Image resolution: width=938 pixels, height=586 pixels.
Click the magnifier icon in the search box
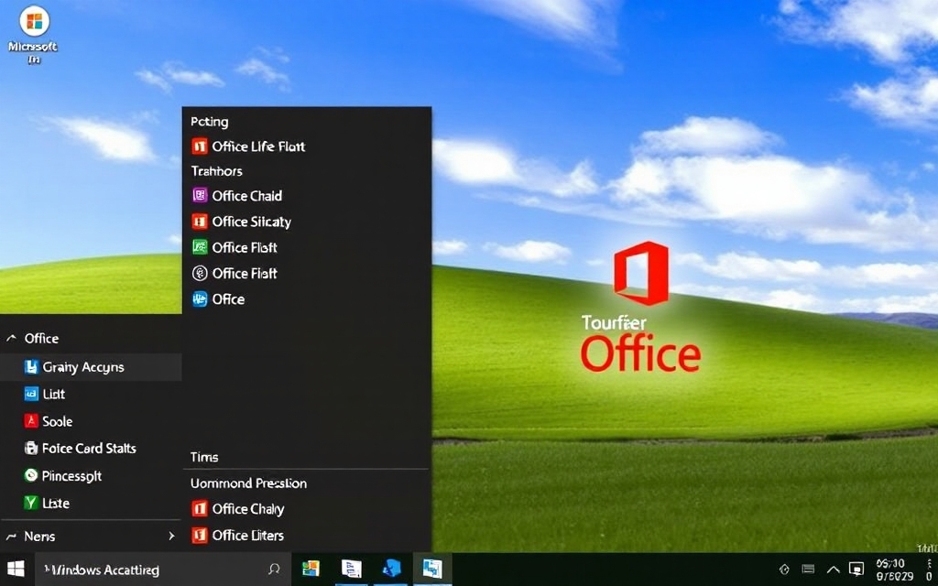[274, 570]
